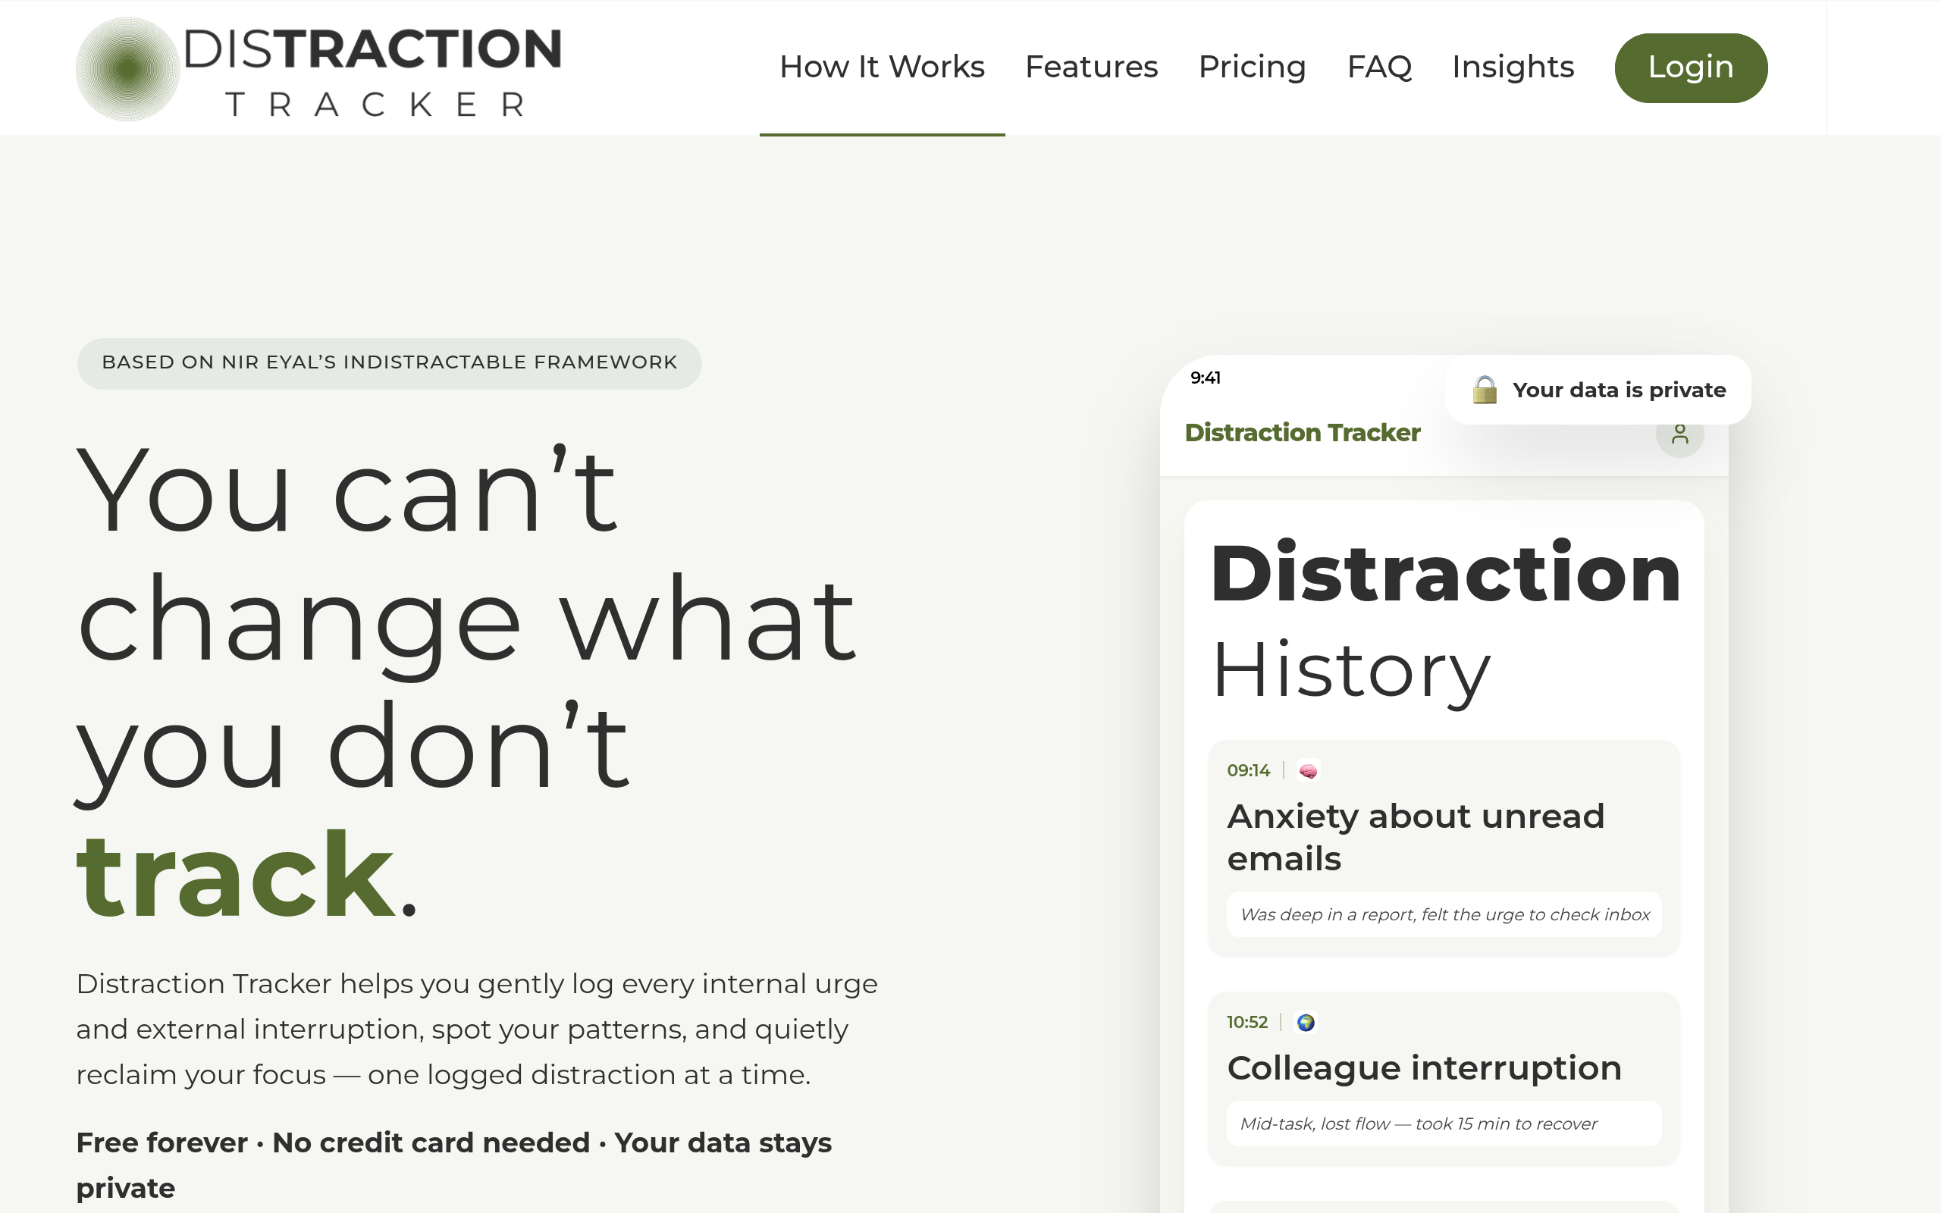Select the 'Colleague interruption' entry title
The width and height of the screenshot is (1941, 1213).
1424,1067
